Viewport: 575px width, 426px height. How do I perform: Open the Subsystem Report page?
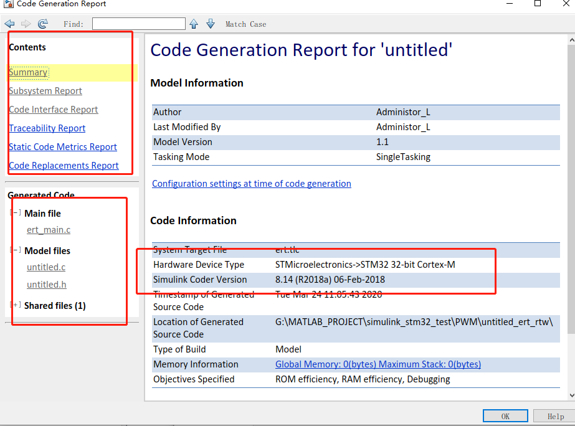(45, 91)
